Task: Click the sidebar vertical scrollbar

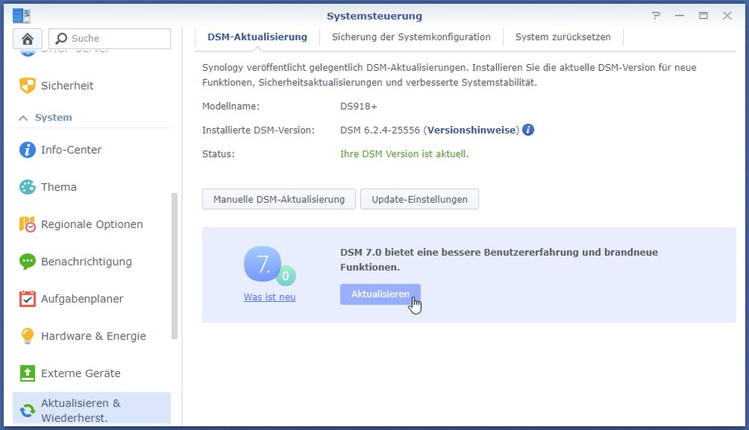Action: [174, 266]
